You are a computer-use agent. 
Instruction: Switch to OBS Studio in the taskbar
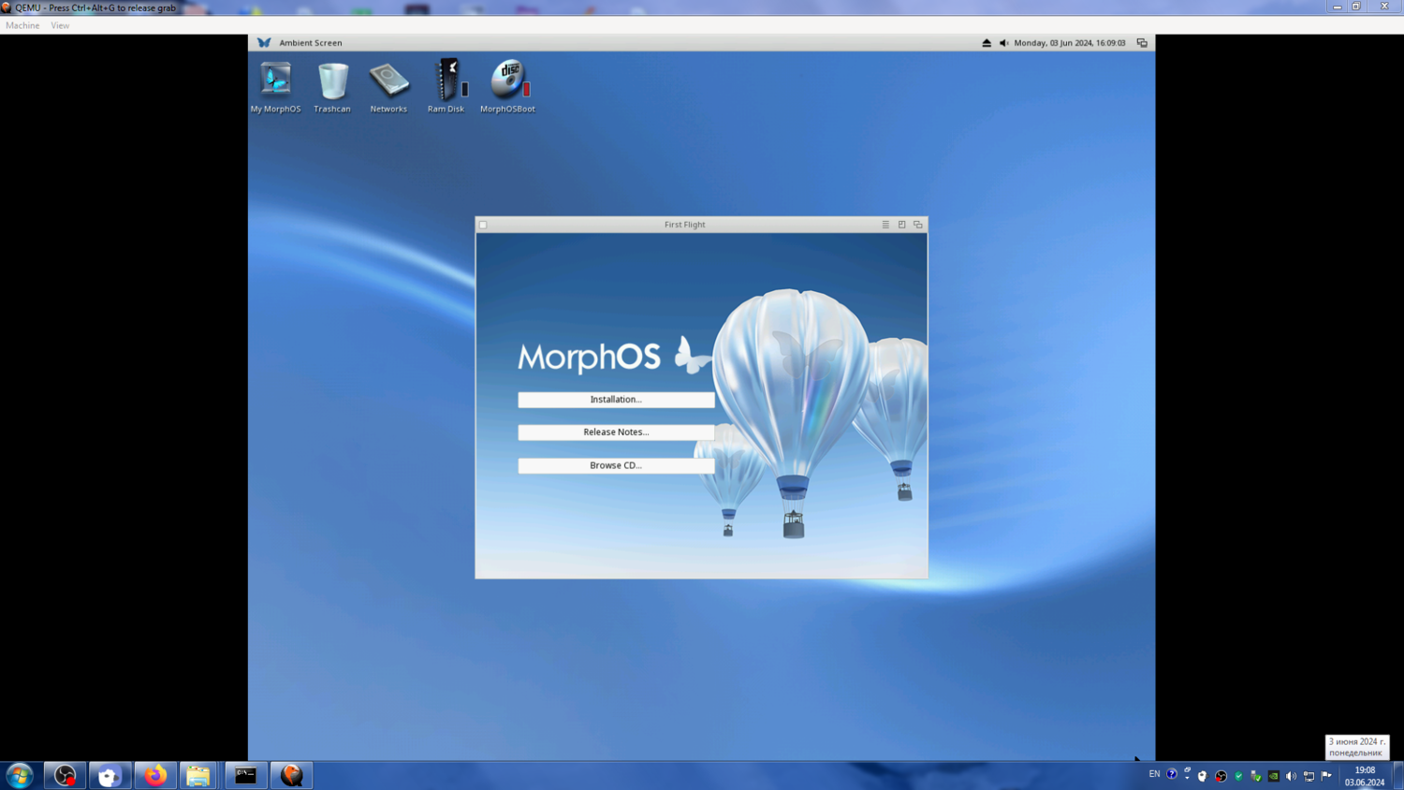point(65,775)
